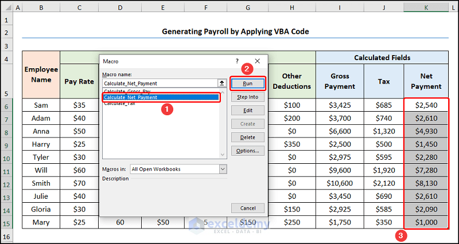
Task: Open the Macros in dropdown
Action: [x=223, y=169]
